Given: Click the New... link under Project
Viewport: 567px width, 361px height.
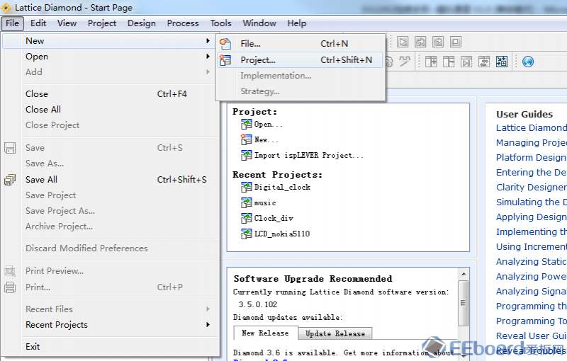Looking at the screenshot, I should click(266, 139).
